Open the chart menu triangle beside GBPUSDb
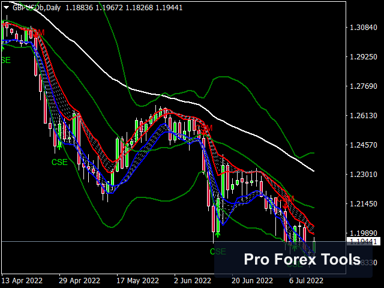This screenshot has height=288, width=384. 7,8
